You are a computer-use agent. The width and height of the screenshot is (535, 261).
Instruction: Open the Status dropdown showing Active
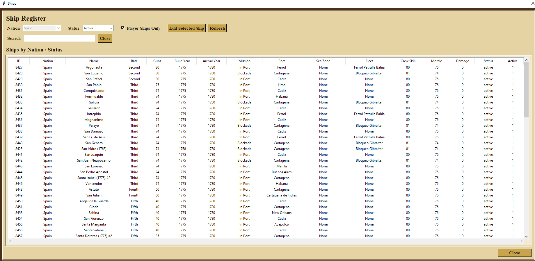coord(98,28)
